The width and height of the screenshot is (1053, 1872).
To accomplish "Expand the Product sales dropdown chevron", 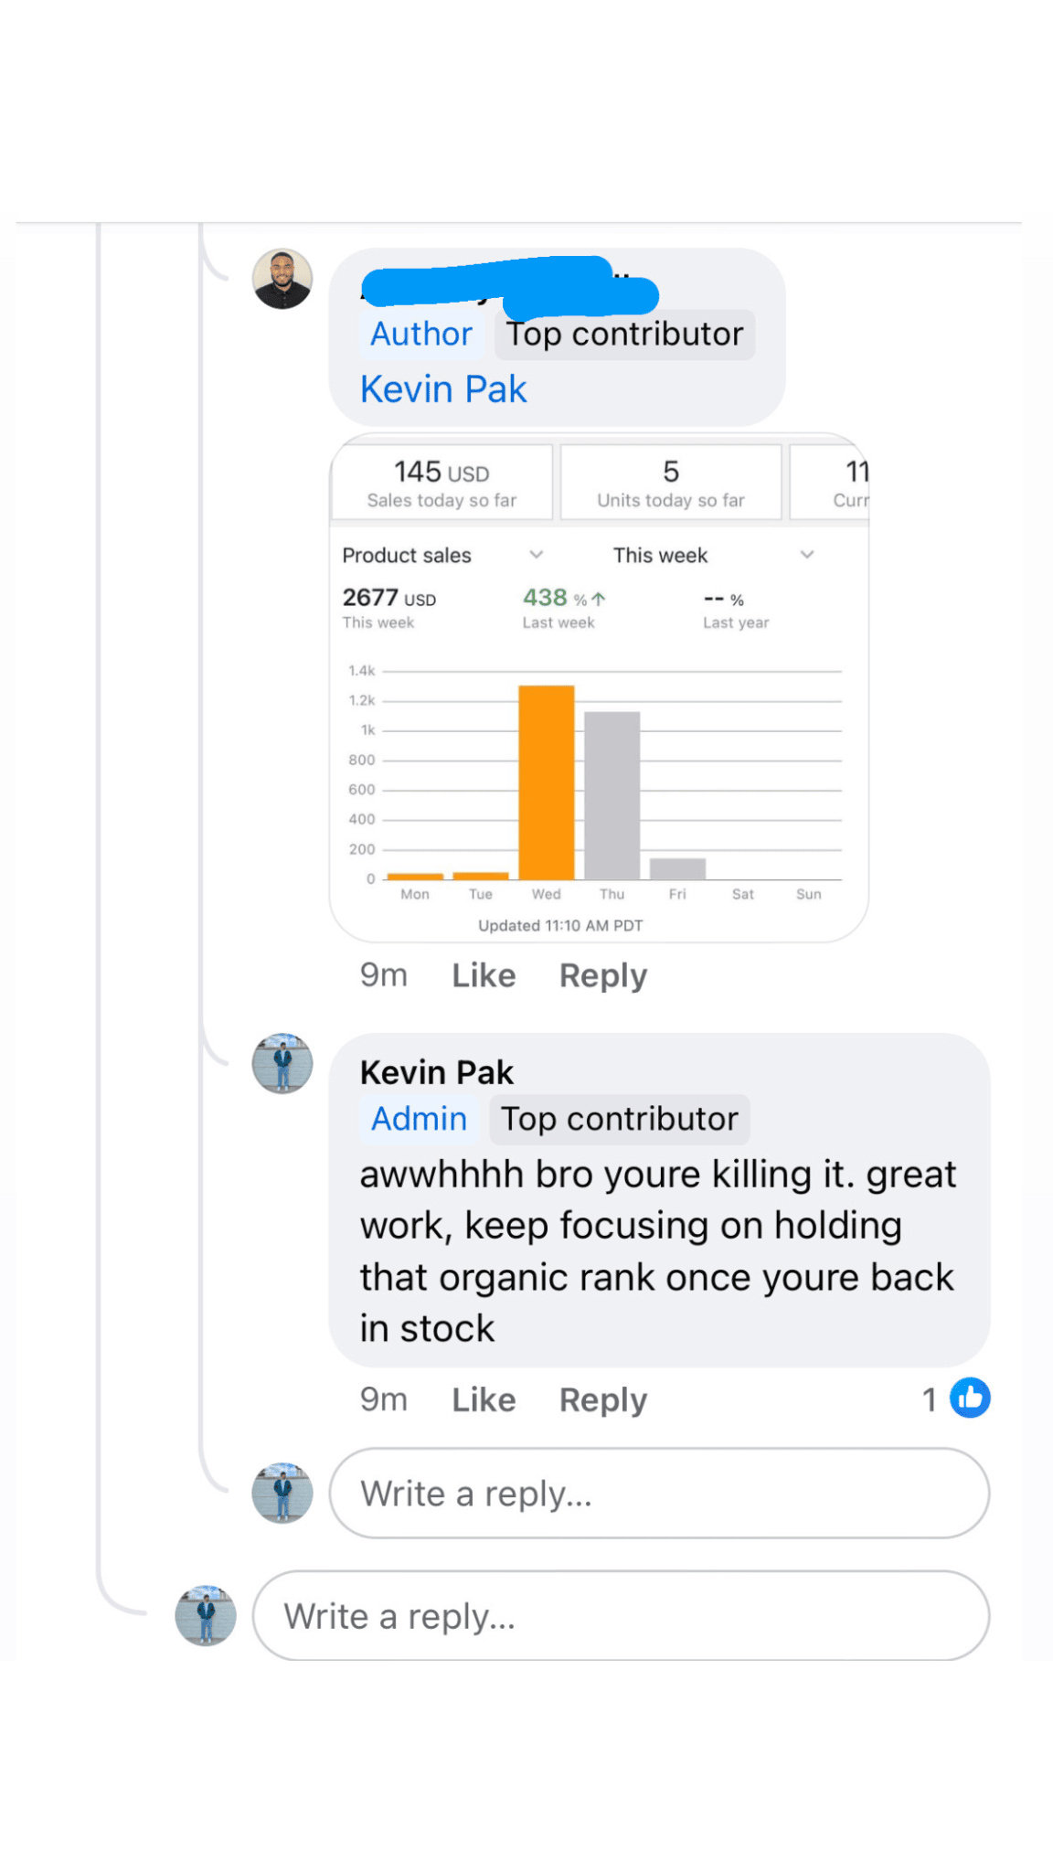I will 537,555.
